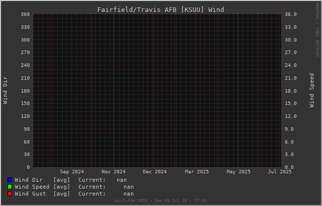Click the RRDTOOL / TOBI OETIKER vertical text
This screenshot has height=206, width=322.
[318, 30]
